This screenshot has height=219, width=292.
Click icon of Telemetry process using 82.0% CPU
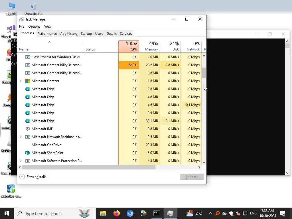click(28, 65)
